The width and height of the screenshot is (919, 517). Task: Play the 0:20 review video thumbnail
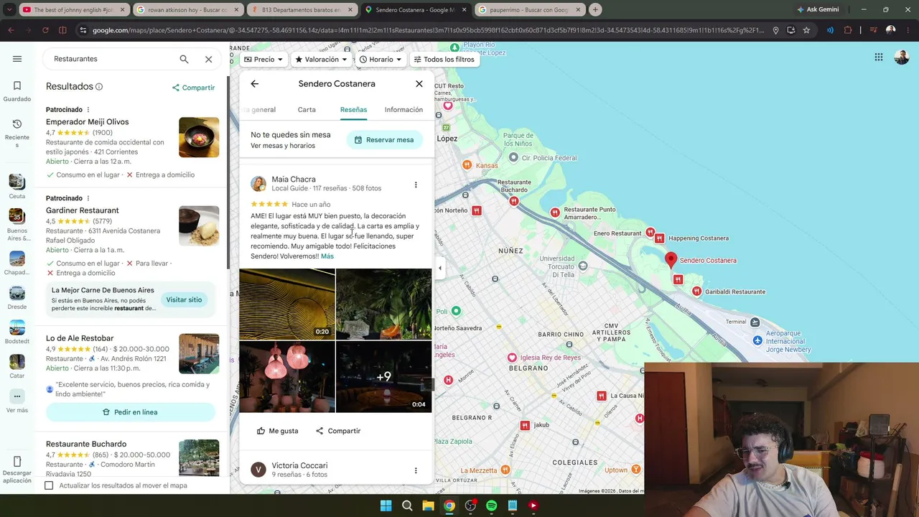click(287, 304)
